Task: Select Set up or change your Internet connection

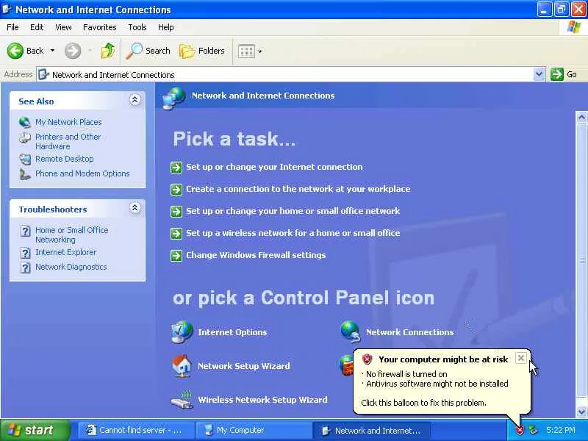Action: tap(274, 167)
